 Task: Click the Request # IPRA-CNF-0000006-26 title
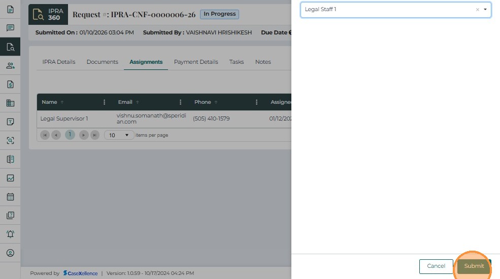coord(134,15)
